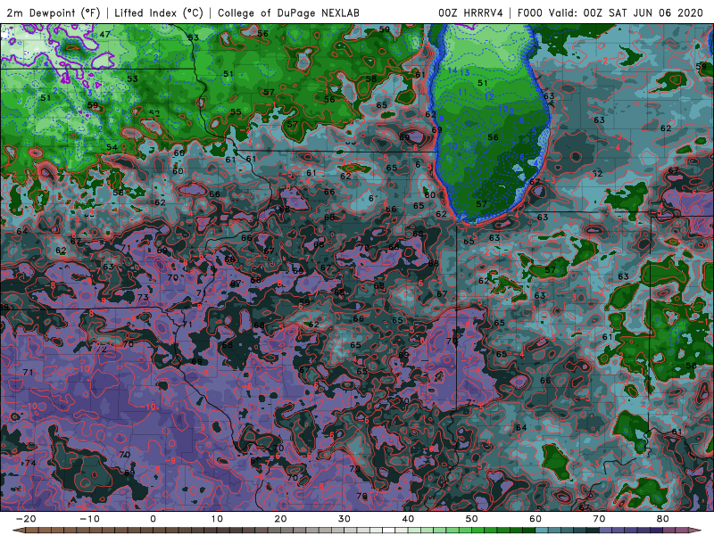Image resolution: width=714 pixels, height=535 pixels.
Task: Click 'F000 Valid: 00Z SAT JUN 06 2020' text
Action: click(610, 12)
